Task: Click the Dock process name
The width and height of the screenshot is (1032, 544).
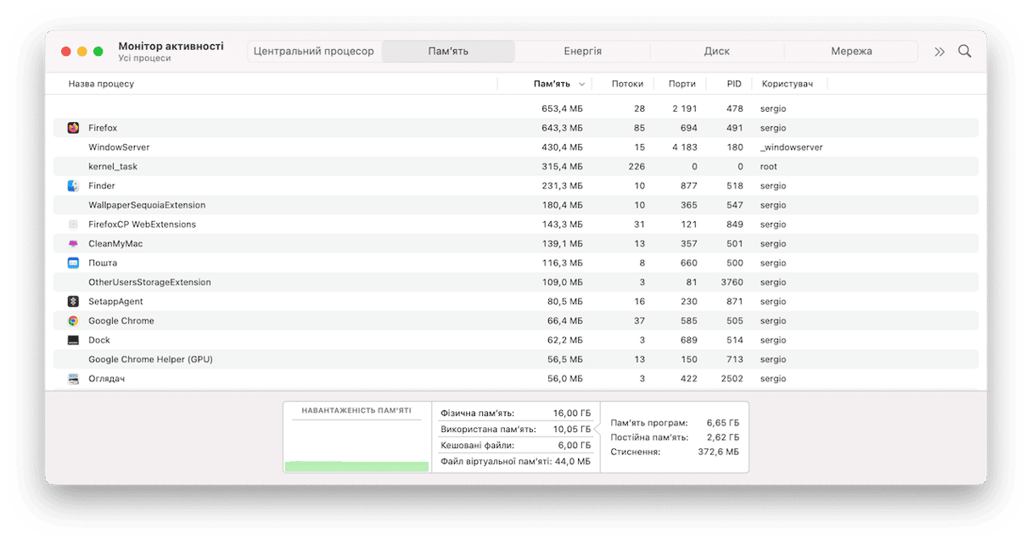Action: pos(99,340)
